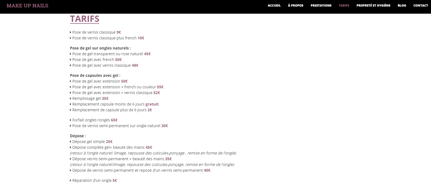
Task: Click the 'gratuit' price label
Action: [152, 104]
